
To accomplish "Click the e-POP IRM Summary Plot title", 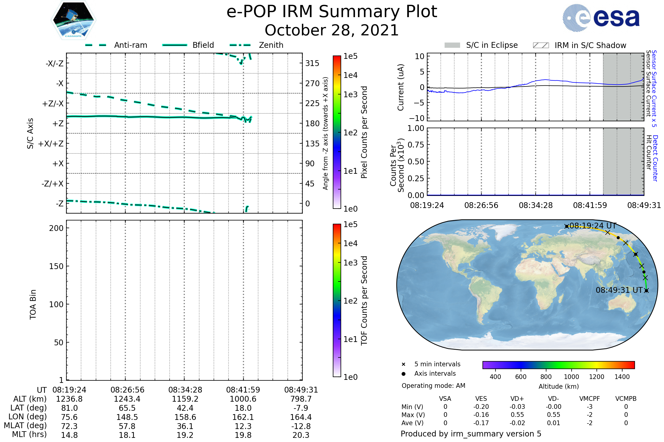I will pos(332,12).
